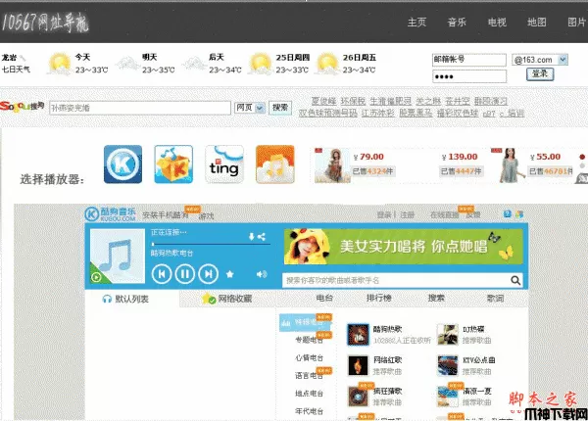Click the 在线直播 link

tap(444, 214)
